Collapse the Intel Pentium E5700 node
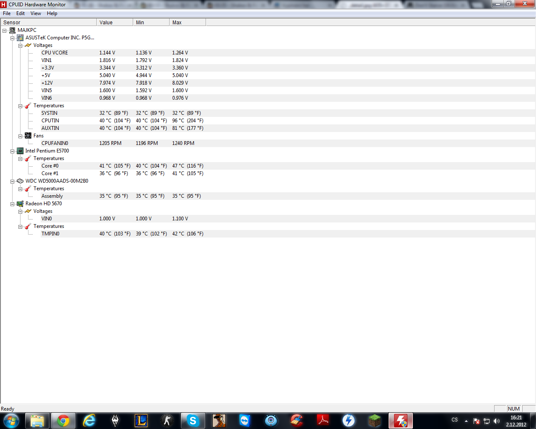Viewport: 536px width, 429px height. click(13, 151)
